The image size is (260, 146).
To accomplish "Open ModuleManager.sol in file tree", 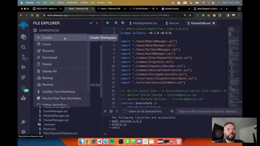I will 56,116.
